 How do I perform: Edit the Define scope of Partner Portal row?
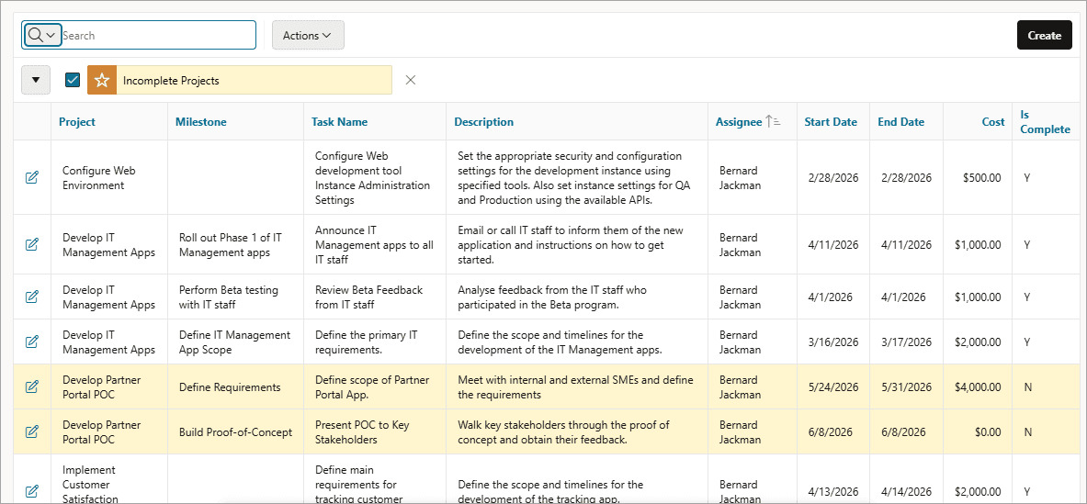32,387
